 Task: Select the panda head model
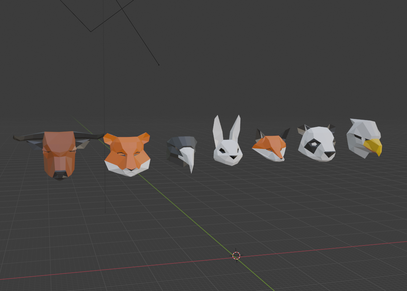click(x=317, y=143)
